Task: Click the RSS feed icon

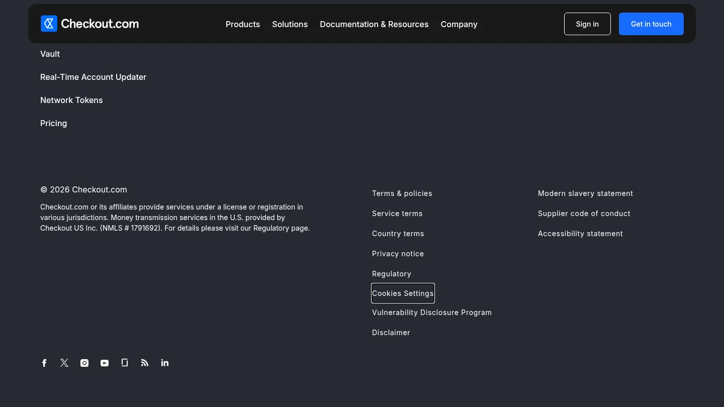Action: click(145, 363)
